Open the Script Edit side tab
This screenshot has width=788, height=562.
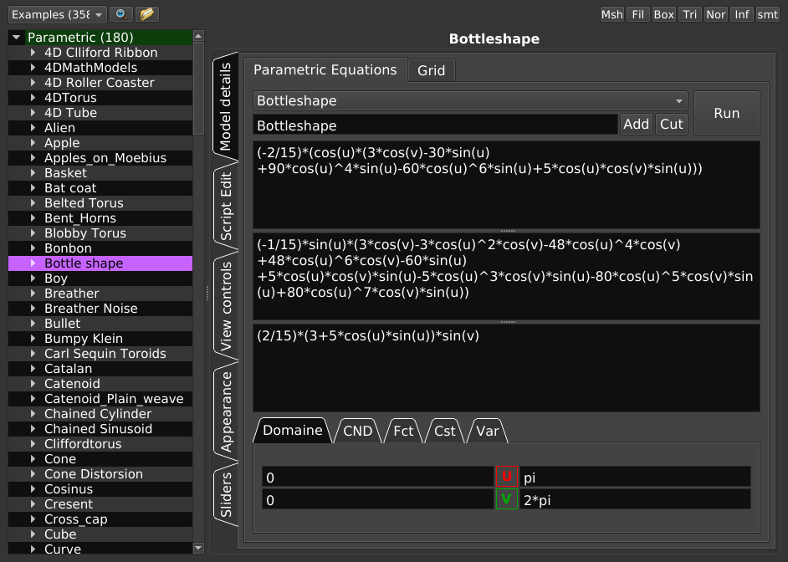pyautogui.click(x=226, y=206)
